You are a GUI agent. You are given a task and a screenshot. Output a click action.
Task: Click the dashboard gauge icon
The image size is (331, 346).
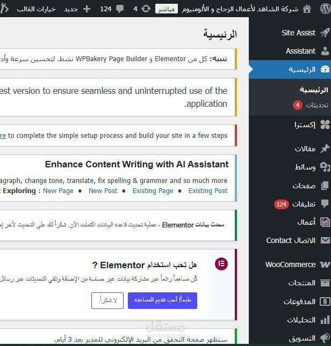coord(325,70)
